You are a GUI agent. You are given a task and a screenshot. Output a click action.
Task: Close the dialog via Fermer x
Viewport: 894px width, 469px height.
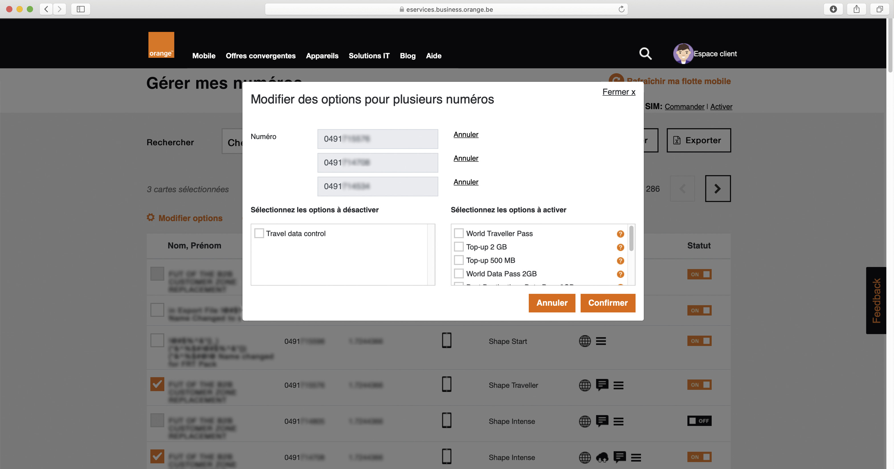pyautogui.click(x=619, y=92)
